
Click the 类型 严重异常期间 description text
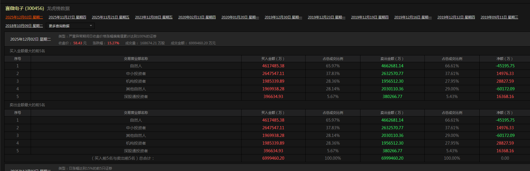108,36
